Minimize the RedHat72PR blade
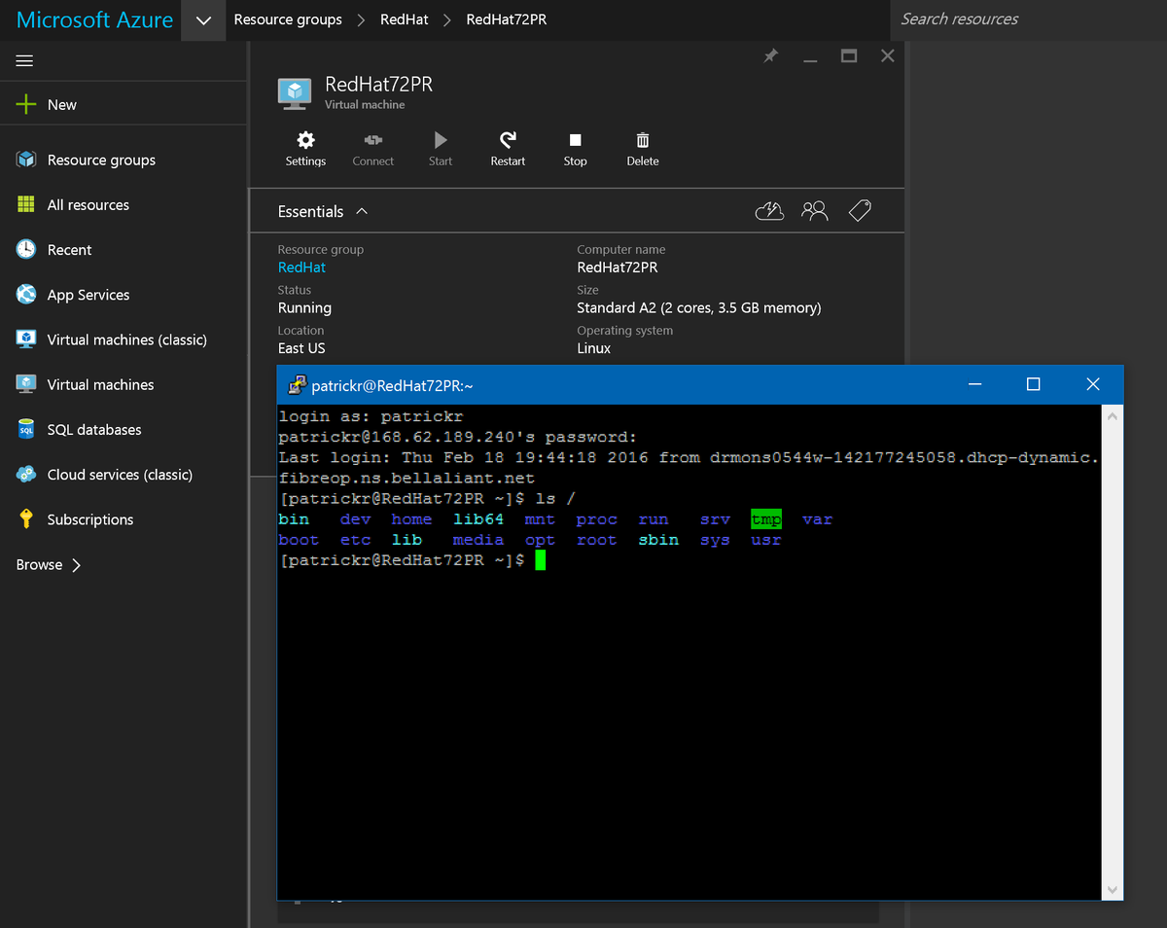Screen dimensions: 1167x928 click(810, 58)
